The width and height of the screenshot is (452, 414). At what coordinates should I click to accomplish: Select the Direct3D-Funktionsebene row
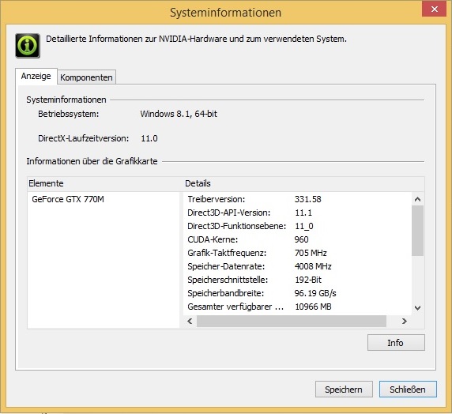point(297,226)
